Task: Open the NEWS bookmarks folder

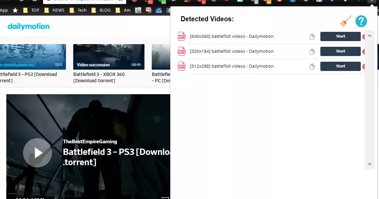Action: point(54,10)
